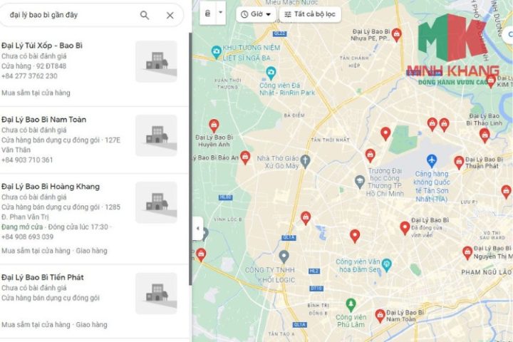Click thumbnail of Nam Toàn result

tap(156, 135)
